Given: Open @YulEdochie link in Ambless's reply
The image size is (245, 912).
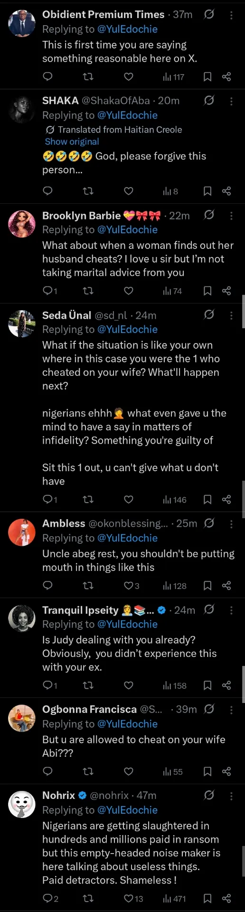Looking at the screenshot, I should (127, 538).
